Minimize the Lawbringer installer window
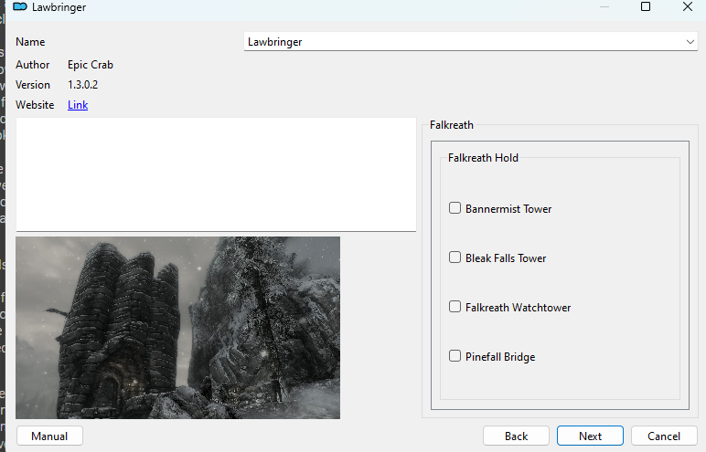This screenshot has height=452, width=706. coord(604,6)
